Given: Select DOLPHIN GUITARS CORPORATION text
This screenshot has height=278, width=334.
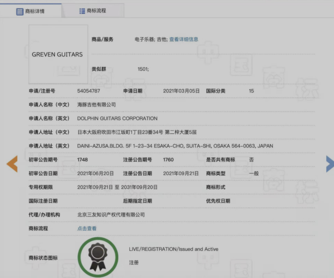Looking at the screenshot, I should (117, 119).
